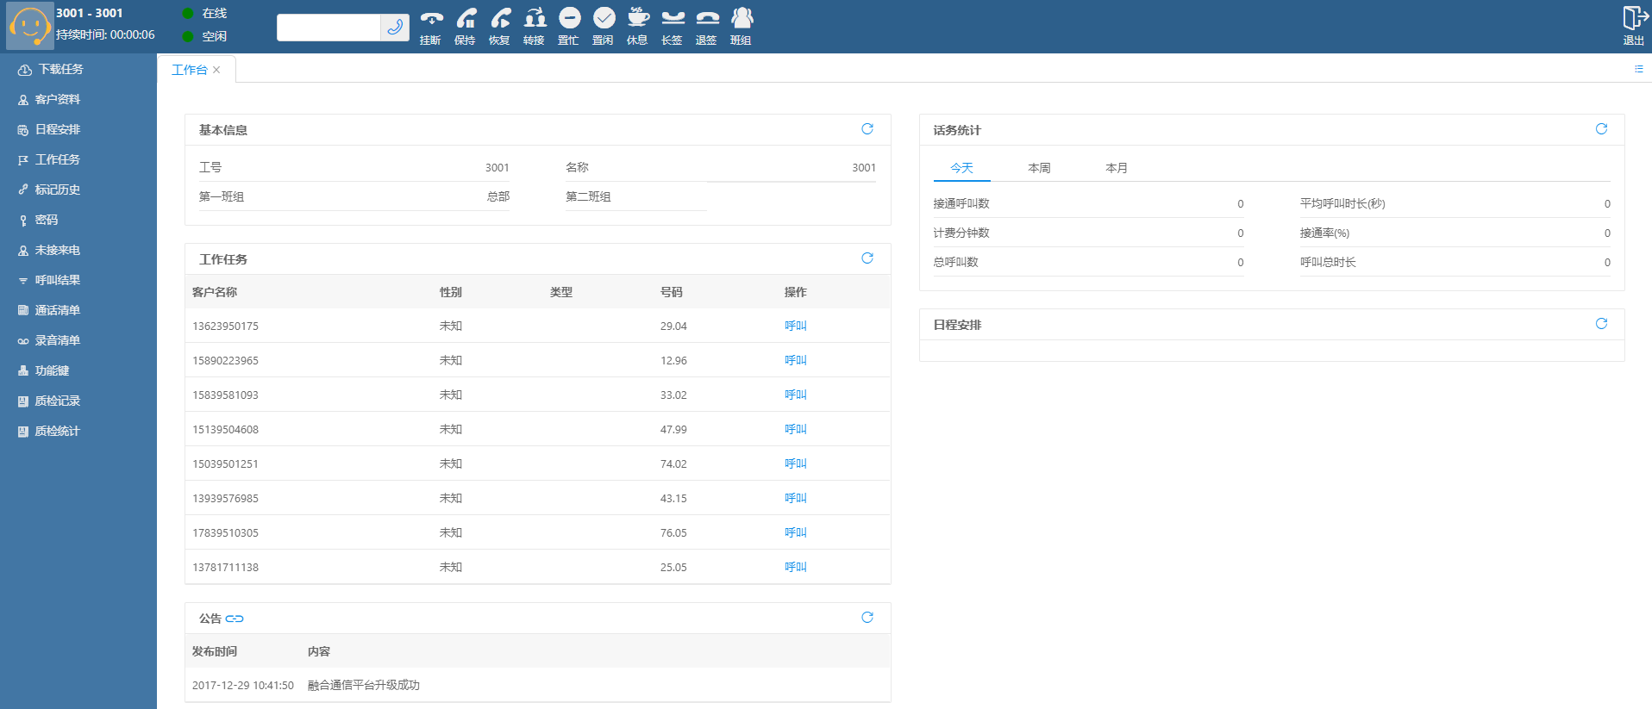
Task: Open the 班组 team group icon
Action: click(x=742, y=18)
